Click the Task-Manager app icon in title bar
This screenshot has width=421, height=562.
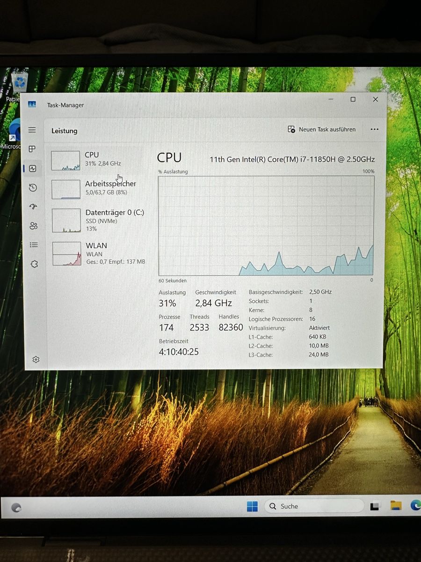point(32,104)
